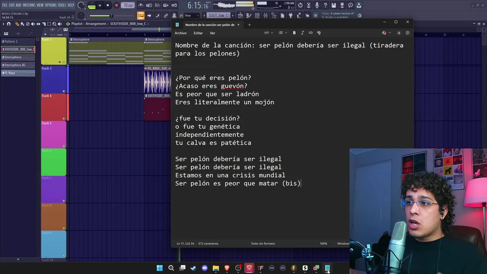Insert a link in Notepad
Screen dimensions: 487x274
tap(310, 33)
